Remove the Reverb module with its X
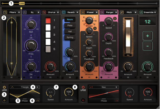The height and width of the screenshot is (109, 160). coord(77,12)
